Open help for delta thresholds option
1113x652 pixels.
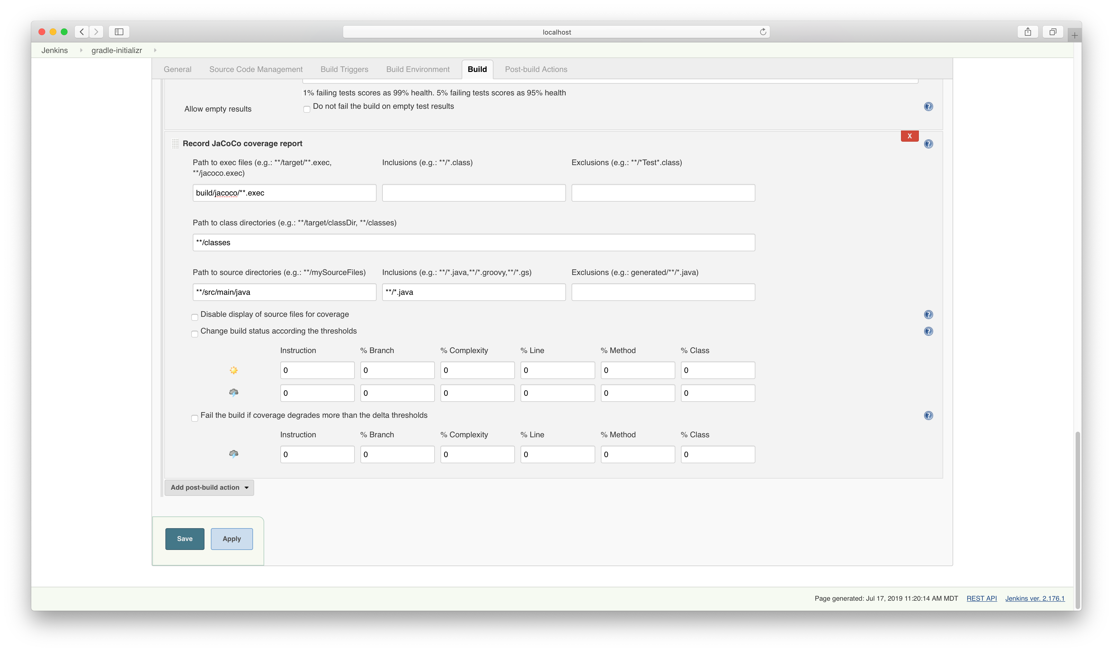(x=928, y=416)
